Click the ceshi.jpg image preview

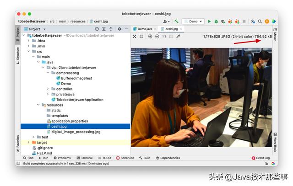[x=201, y=97]
